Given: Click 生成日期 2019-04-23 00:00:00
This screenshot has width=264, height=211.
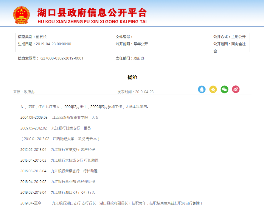Looking at the screenshot, I should pyautogui.click(x=44, y=44).
